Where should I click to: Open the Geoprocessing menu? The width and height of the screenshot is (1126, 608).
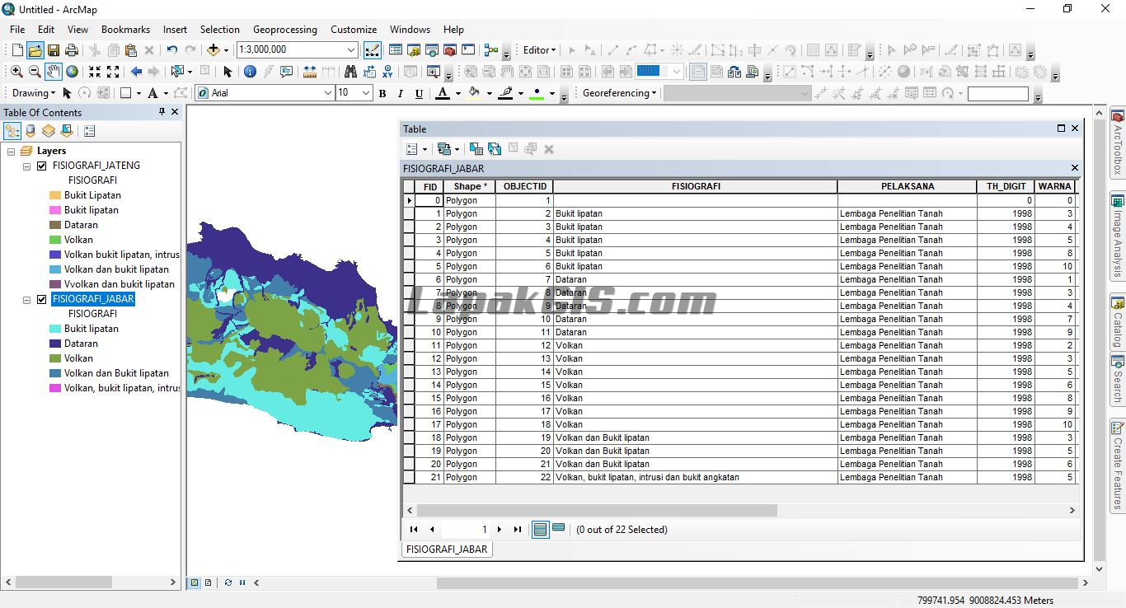click(x=284, y=29)
